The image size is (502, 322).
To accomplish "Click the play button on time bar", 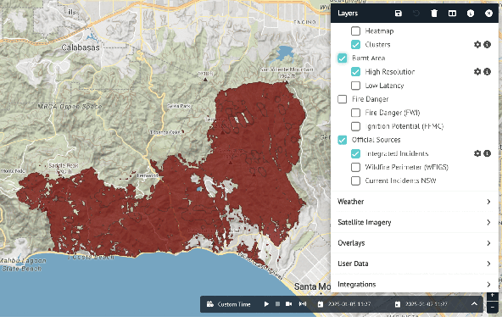I will click(266, 303).
